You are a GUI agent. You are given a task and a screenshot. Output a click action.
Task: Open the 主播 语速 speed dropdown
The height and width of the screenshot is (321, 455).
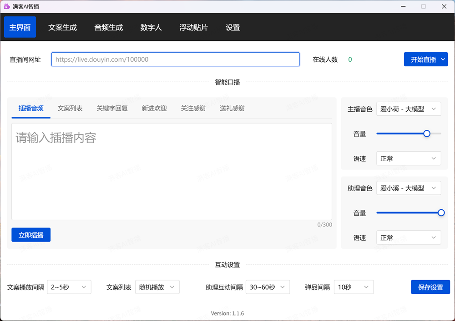(x=408, y=158)
